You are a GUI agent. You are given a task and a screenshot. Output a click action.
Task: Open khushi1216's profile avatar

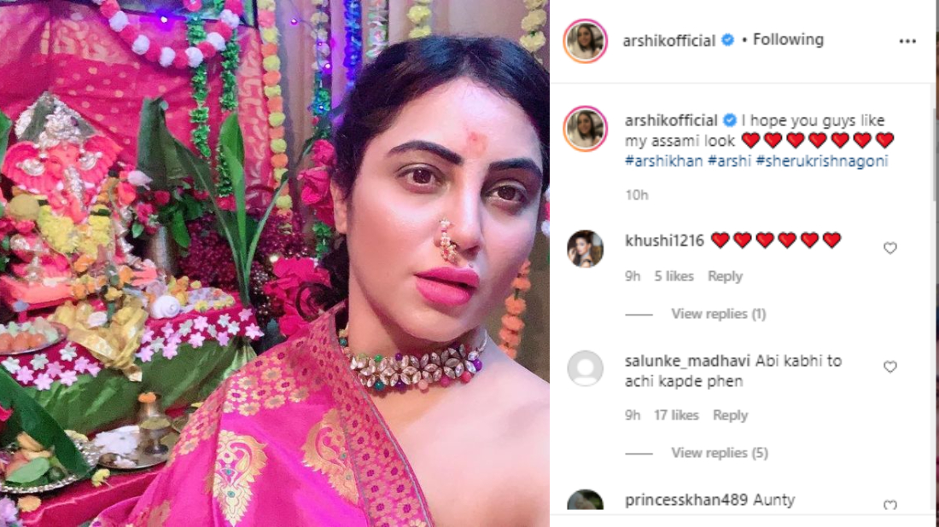585,248
